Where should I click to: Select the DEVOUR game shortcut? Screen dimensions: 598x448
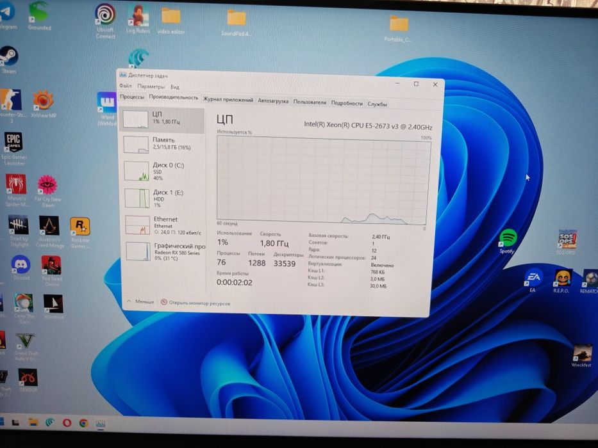click(x=28, y=380)
